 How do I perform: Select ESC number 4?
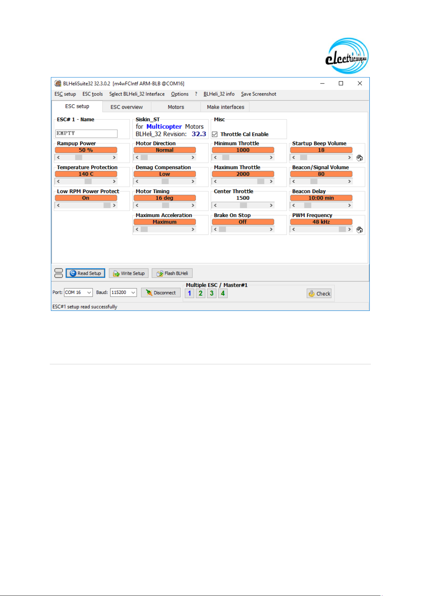click(223, 293)
